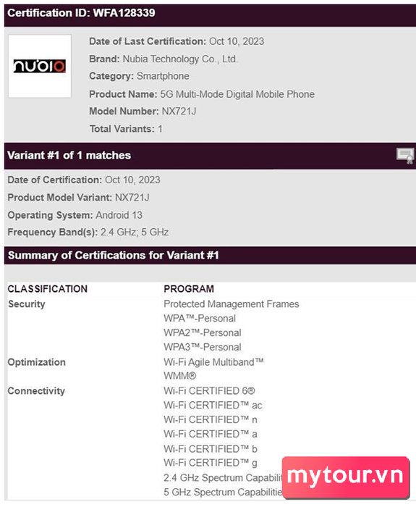Click the CLASSIFICATION column header
The width and height of the screenshot is (416, 507).
point(48,289)
